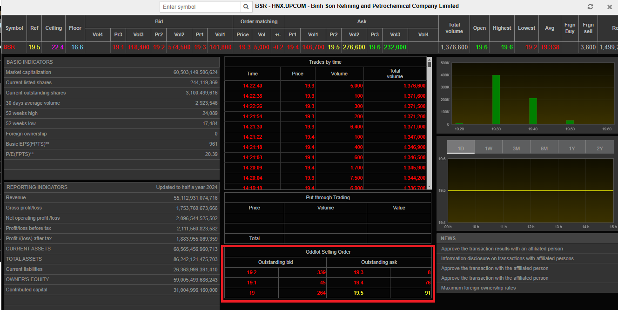Viewport: 618px width, 310px height.
Task: Open news 'Approve the transaction results with an affiliated person'
Action: [502, 249]
